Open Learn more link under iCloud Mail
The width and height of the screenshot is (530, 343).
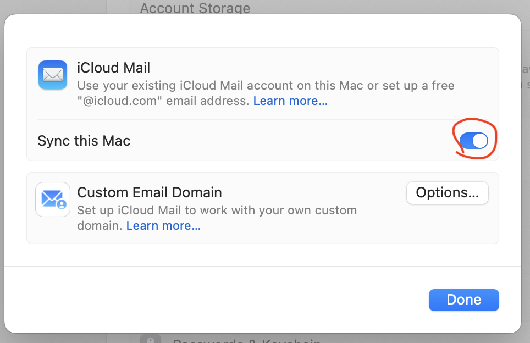tap(290, 101)
